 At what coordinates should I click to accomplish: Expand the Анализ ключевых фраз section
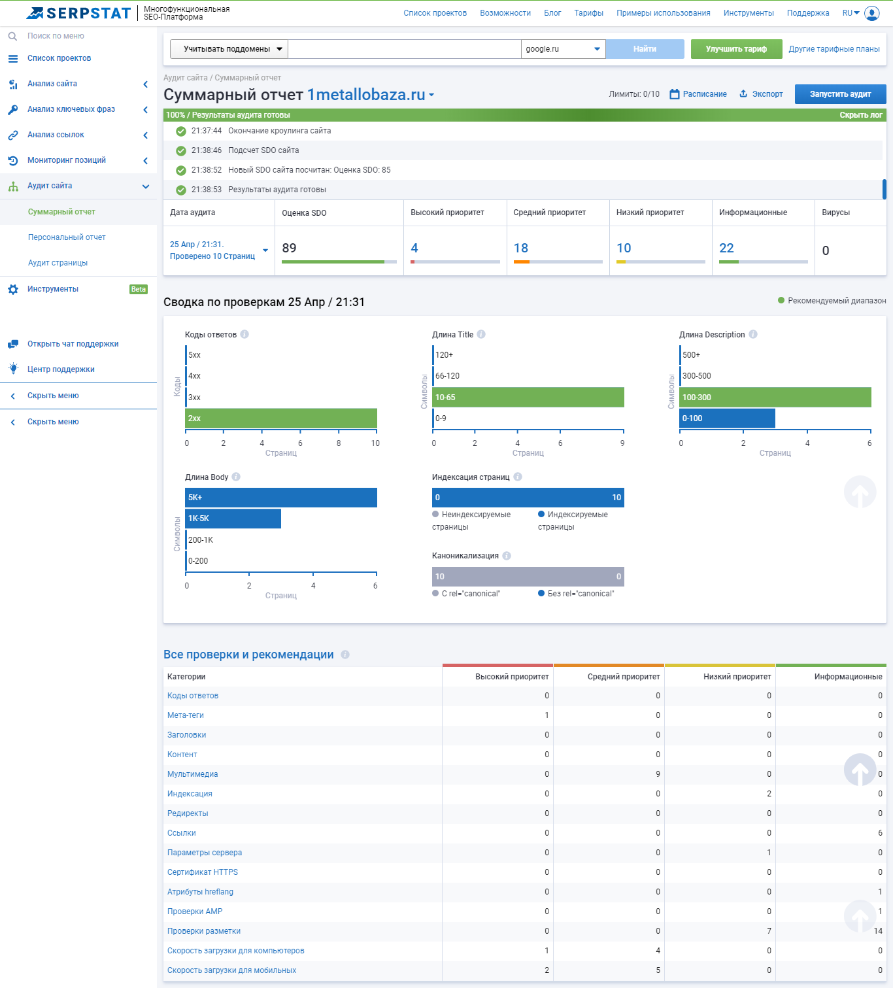[145, 110]
